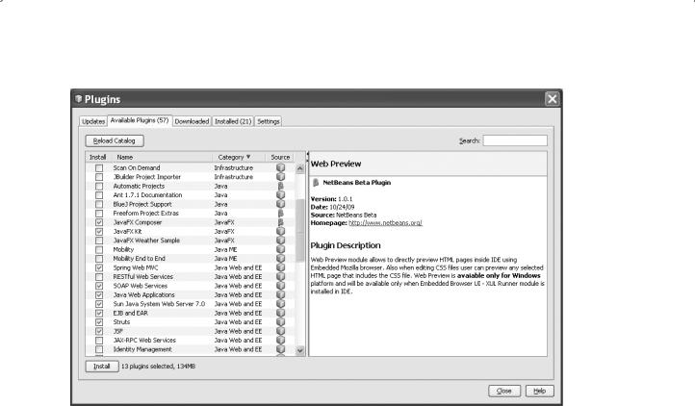Switch to the Updates tab
The width and height of the screenshot is (695, 406).
tap(93, 121)
